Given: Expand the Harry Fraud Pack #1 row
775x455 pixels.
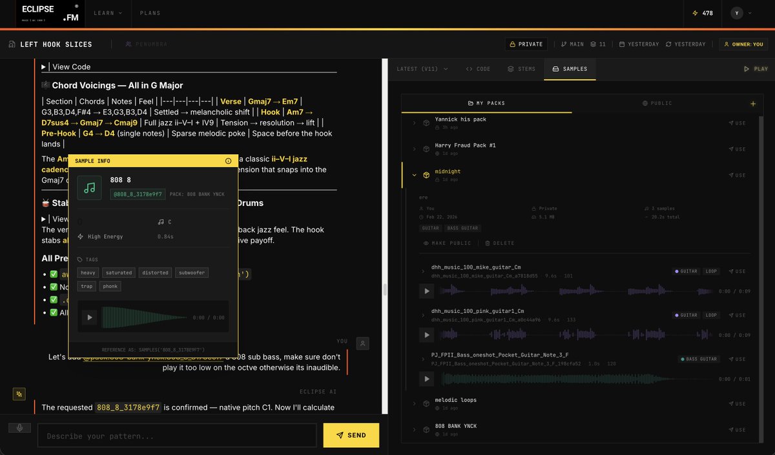Looking at the screenshot, I should (x=413, y=149).
